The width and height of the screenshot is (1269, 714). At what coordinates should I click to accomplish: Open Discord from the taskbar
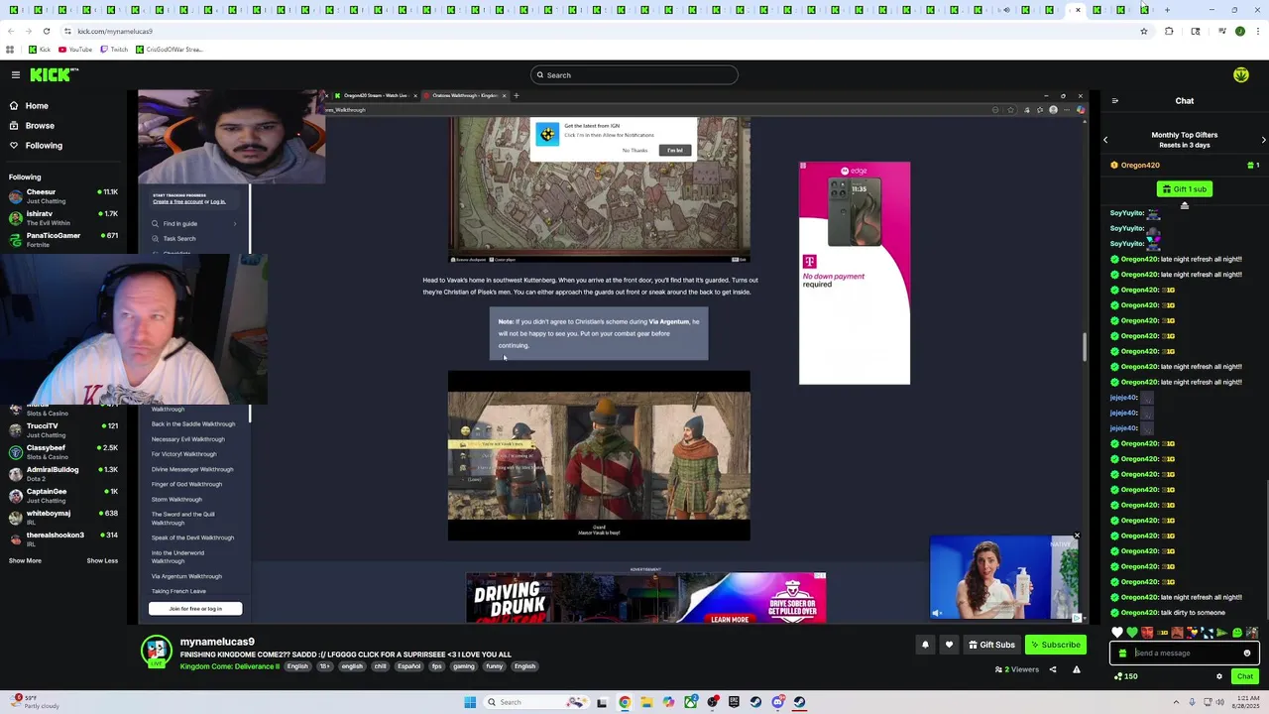(x=778, y=702)
